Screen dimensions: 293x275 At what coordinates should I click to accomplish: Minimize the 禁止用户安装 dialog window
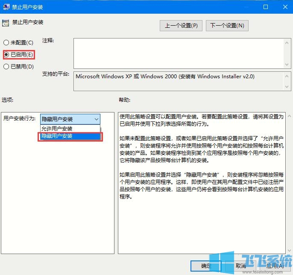(246, 7)
